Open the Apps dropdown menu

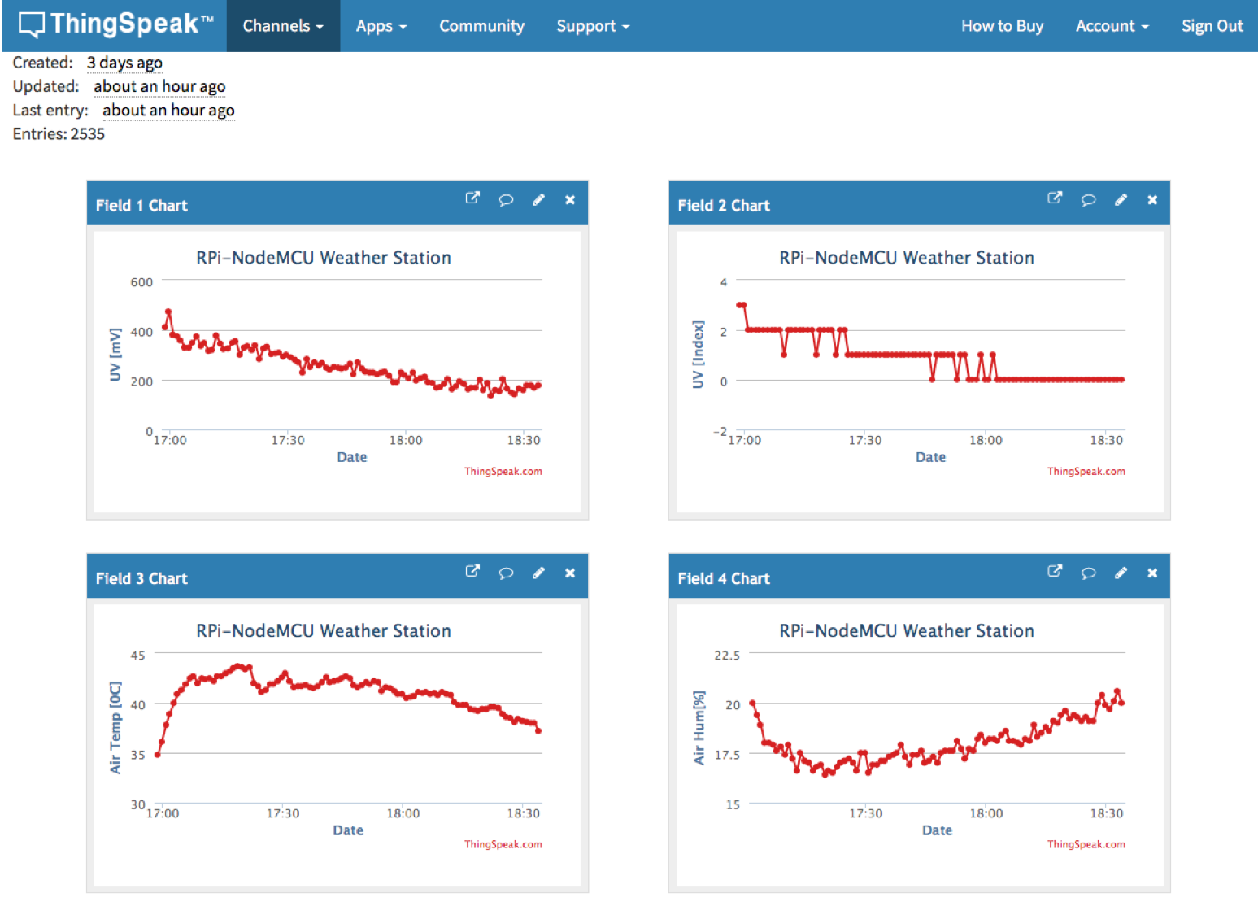coord(381,26)
